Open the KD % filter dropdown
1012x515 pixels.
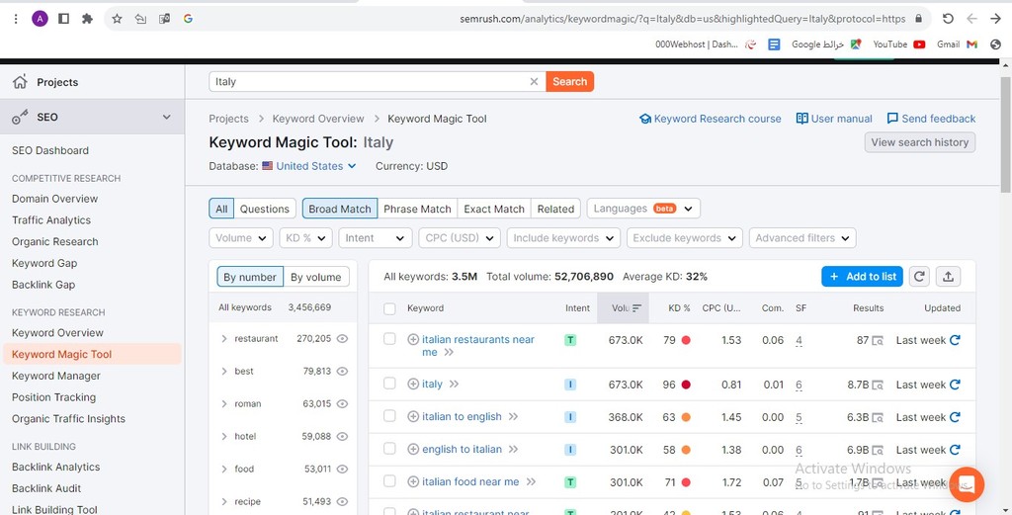pyautogui.click(x=306, y=237)
